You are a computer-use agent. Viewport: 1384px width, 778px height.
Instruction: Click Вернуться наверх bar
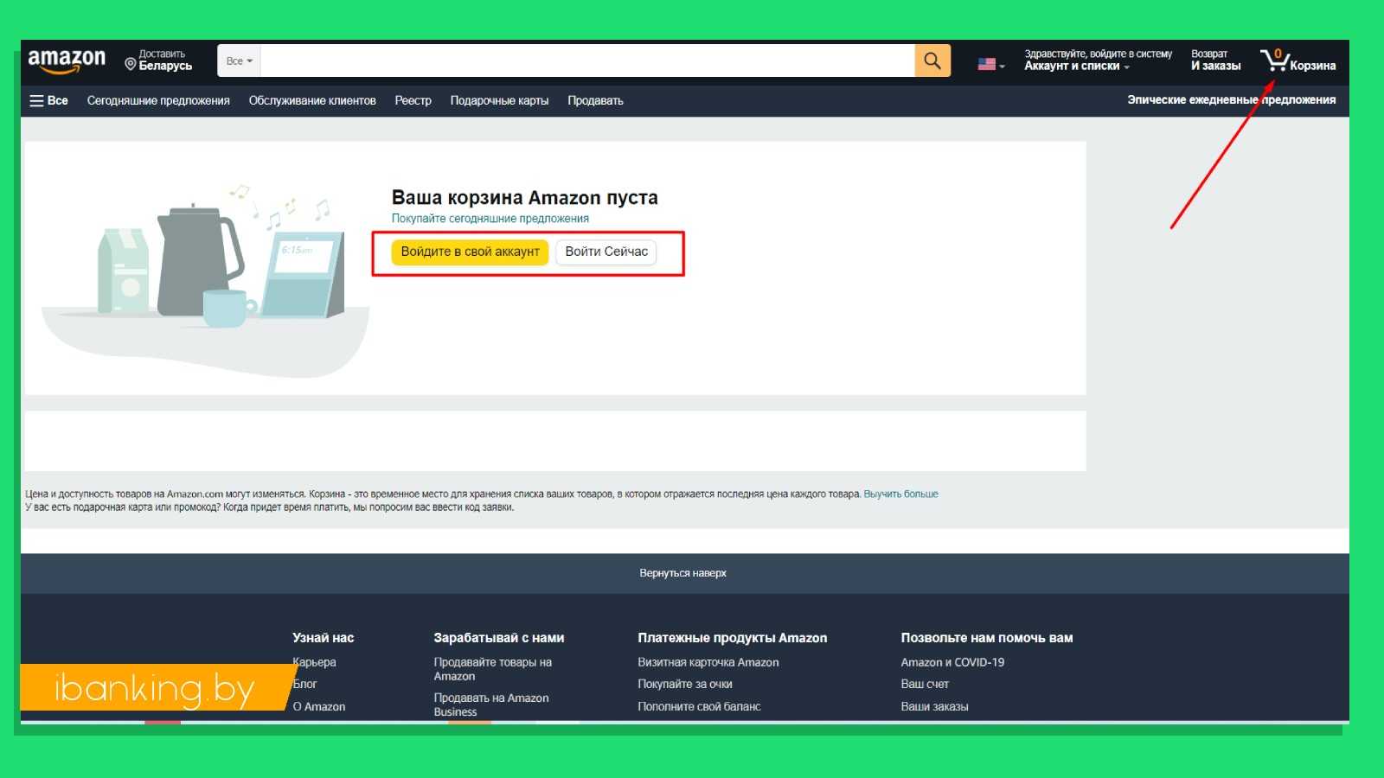[683, 573]
